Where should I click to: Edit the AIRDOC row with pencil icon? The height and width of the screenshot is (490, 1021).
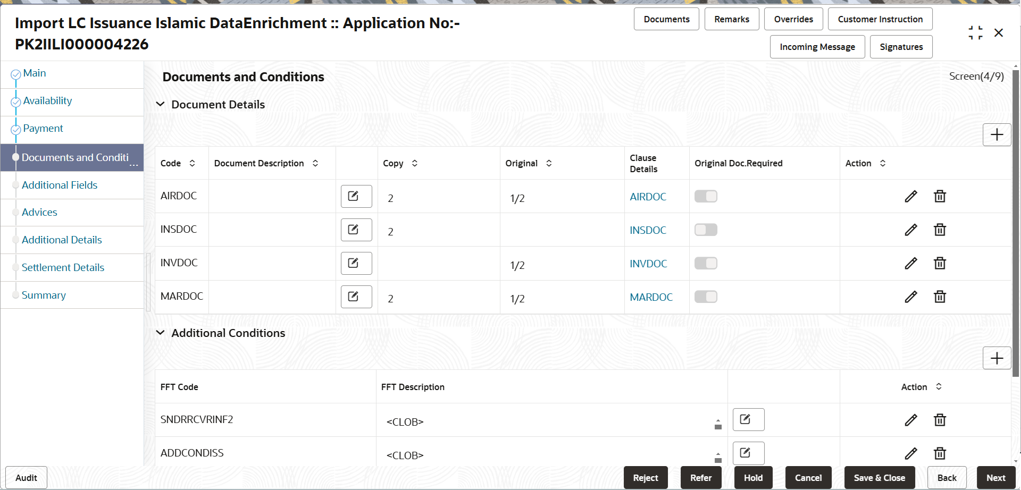[911, 197]
